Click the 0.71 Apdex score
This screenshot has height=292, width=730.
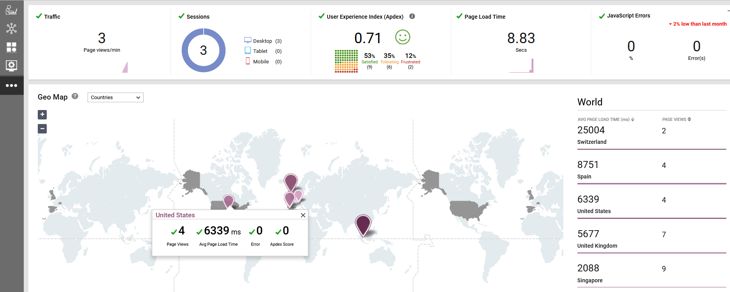pos(368,38)
